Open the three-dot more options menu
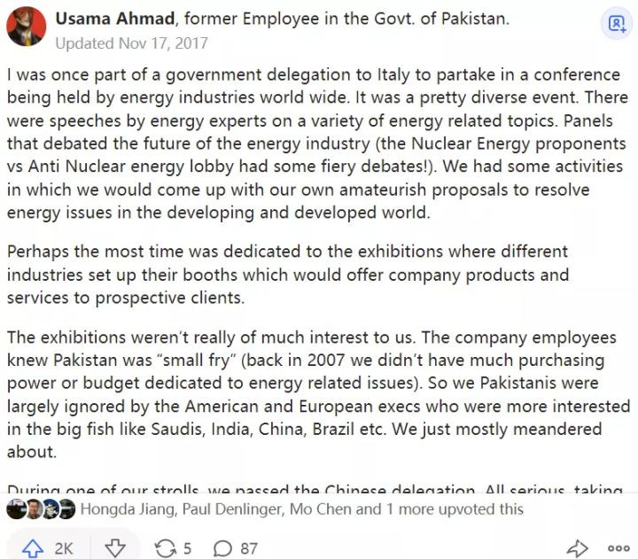The height and width of the screenshot is (559, 638). pyautogui.click(x=618, y=547)
